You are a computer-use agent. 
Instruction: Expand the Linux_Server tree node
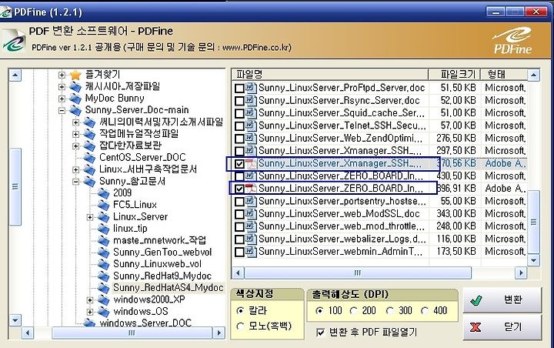(90, 217)
